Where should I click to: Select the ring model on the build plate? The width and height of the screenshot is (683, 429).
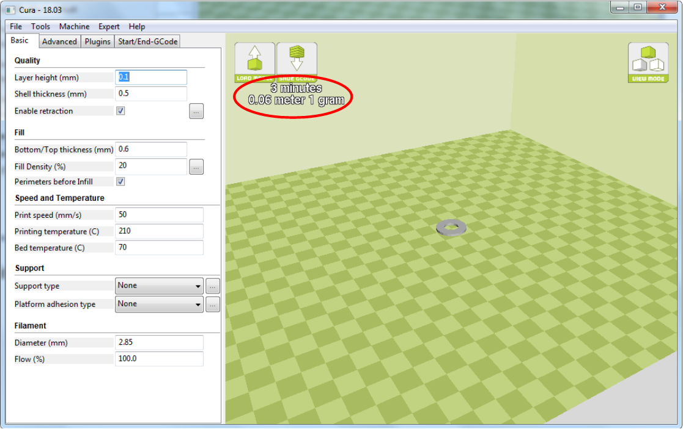click(452, 227)
